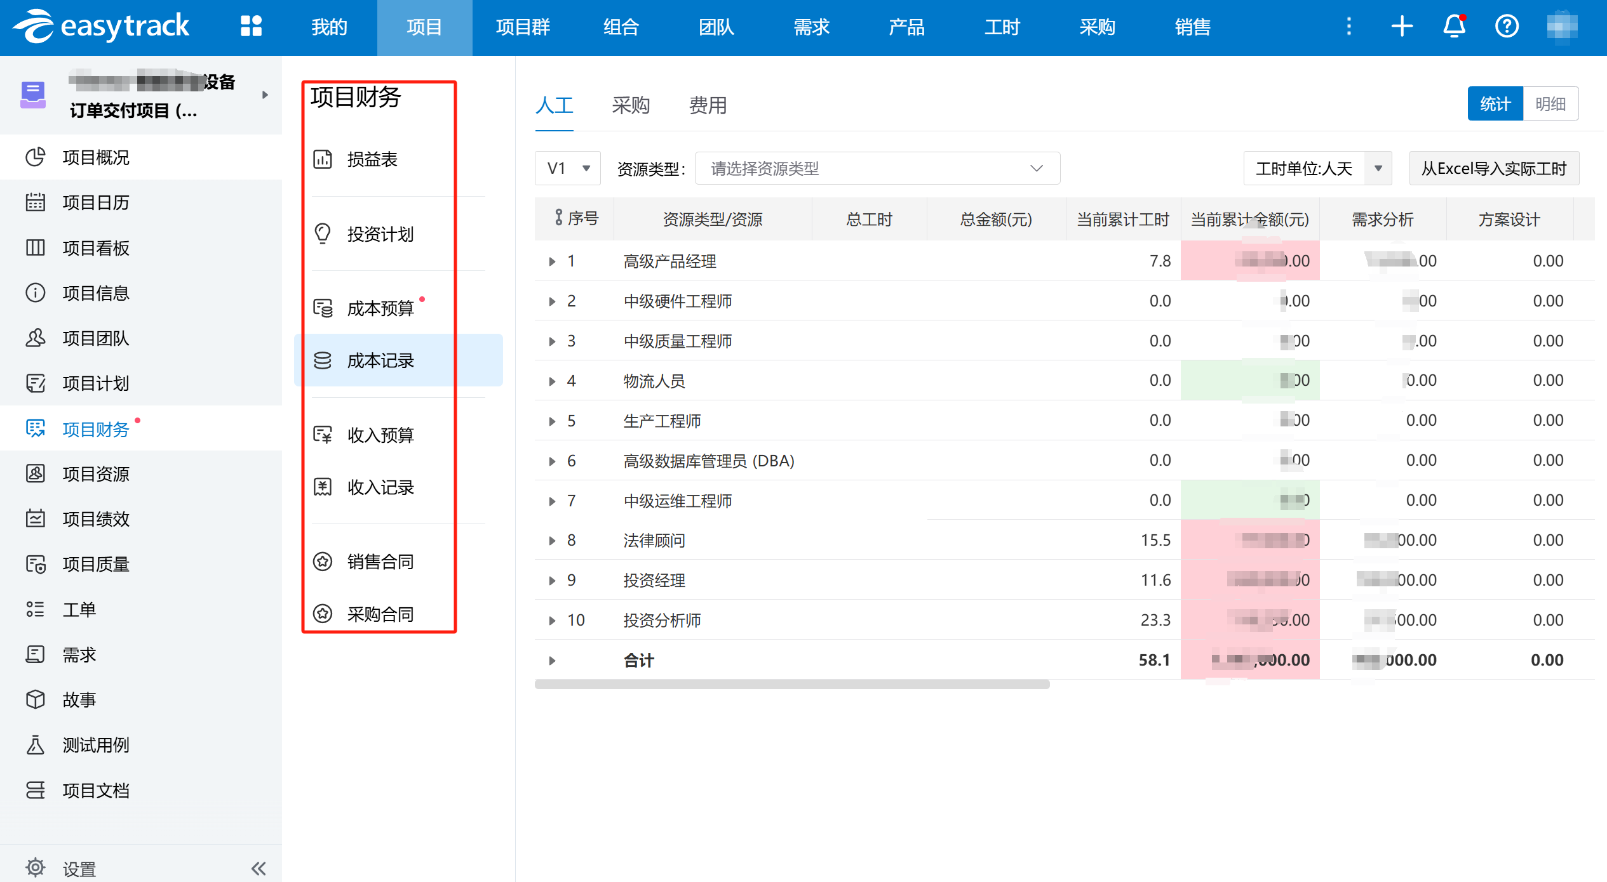1607x882 pixels.
Task: Click the notification bell icon
Action: [x=1454, y=27]
